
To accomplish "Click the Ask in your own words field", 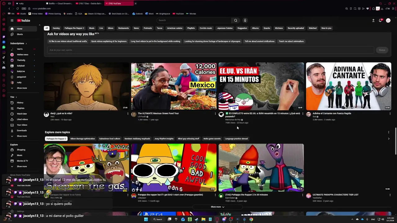I will click(x=211, y=50).
